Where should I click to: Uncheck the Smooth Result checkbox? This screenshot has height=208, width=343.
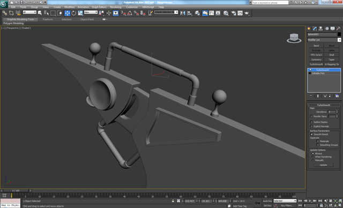coord(311,135)
